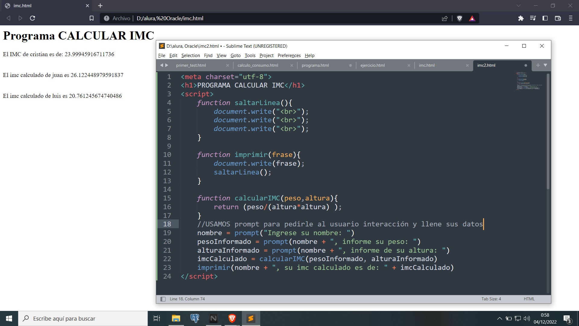Screen dimensions: 579x326
Task: Open the Tools menu
Action: click(x=250, y=56)
